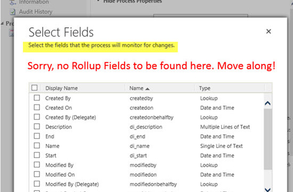Tick the Description field checkbox

(x=37, y=126)
